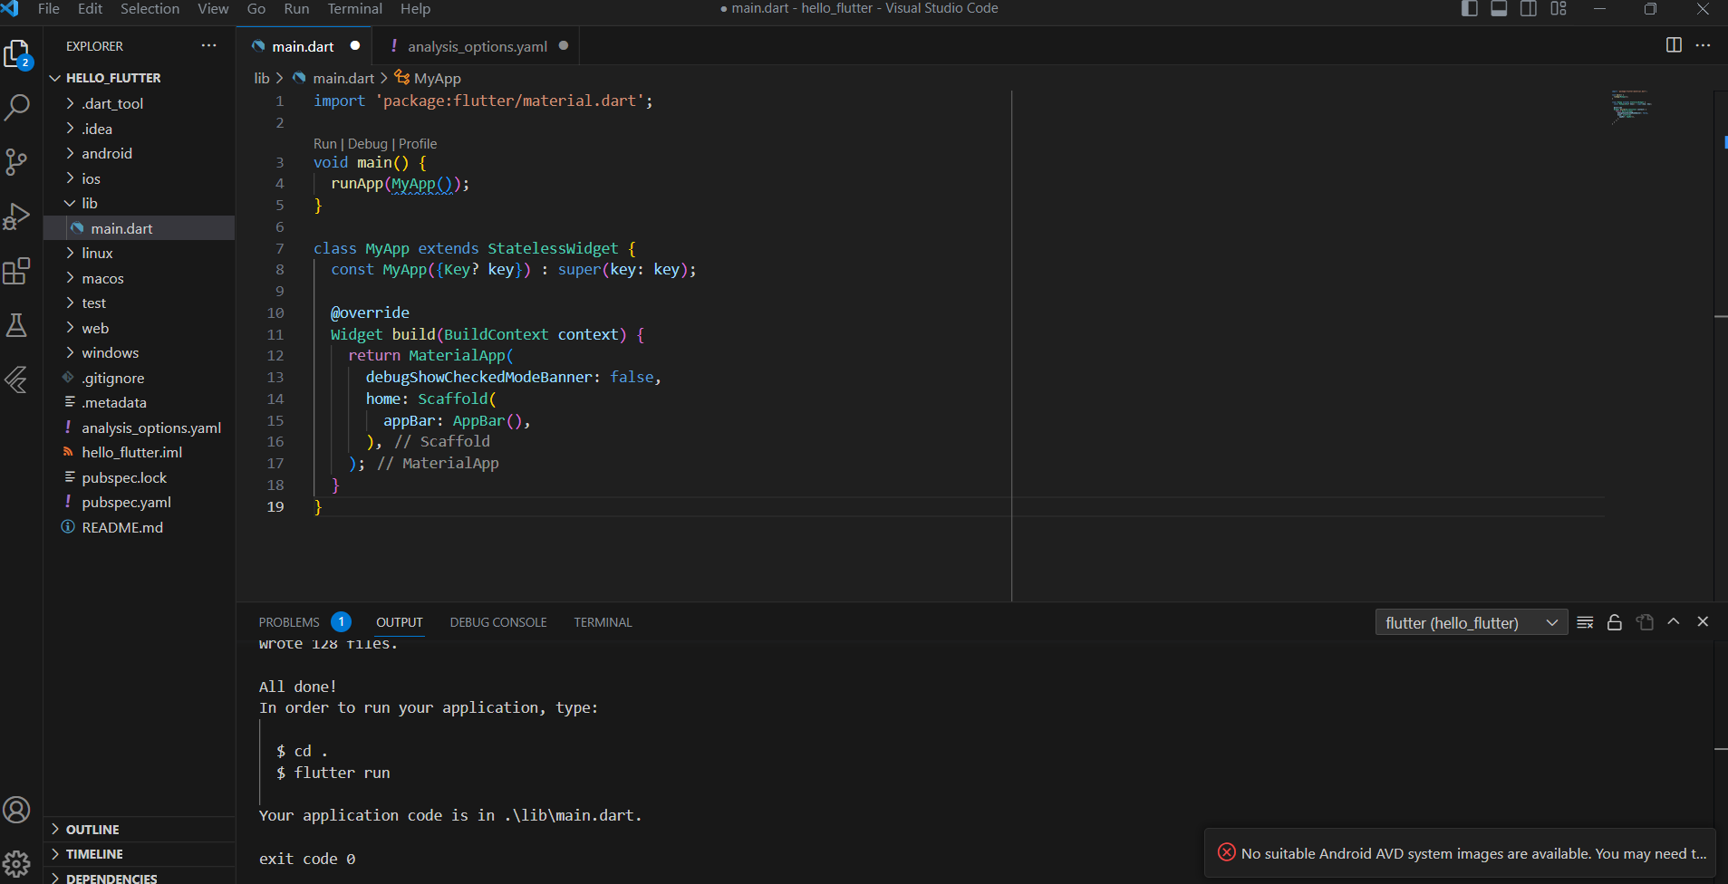Switch to the DEBUG CONSOLE tab
1728x884 pixels.
(498, 622)
